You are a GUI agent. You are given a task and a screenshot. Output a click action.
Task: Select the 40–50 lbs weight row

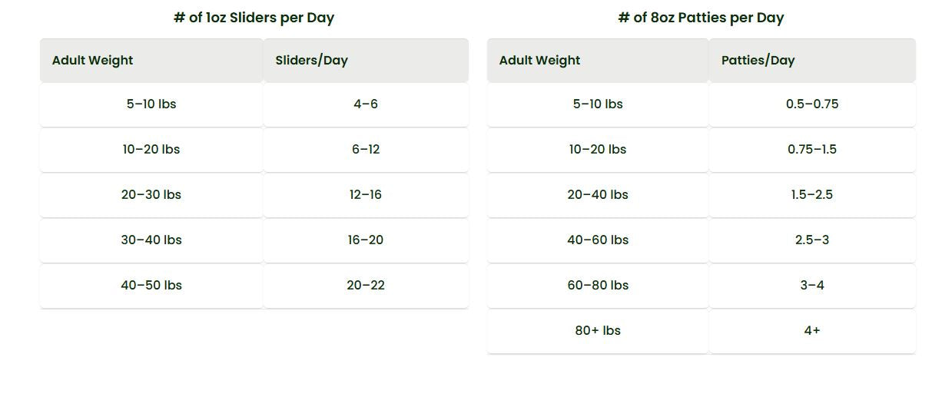pos(151,286)
